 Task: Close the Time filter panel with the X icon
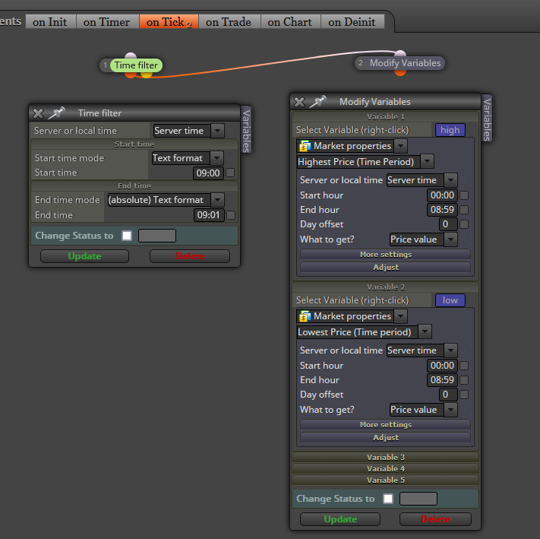tap(38, 113)
